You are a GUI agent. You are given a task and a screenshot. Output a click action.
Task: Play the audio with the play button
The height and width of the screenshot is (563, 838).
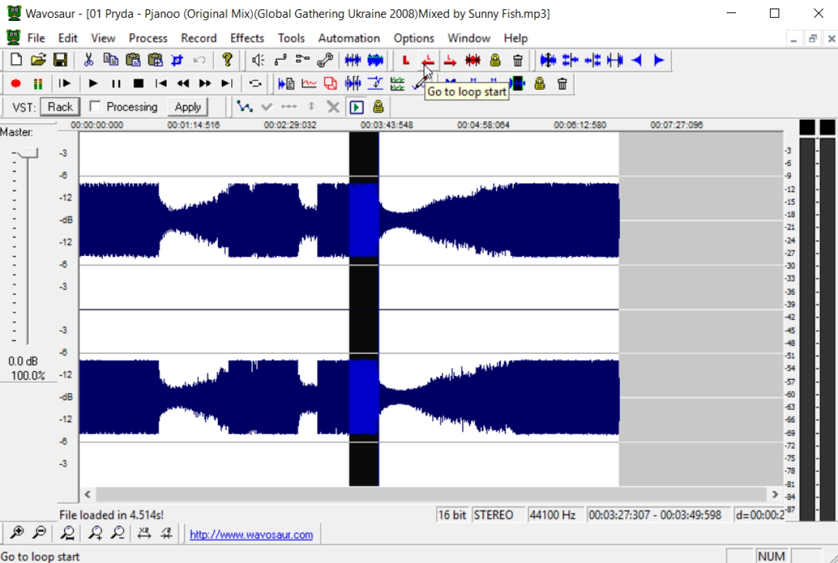point(94,83)
